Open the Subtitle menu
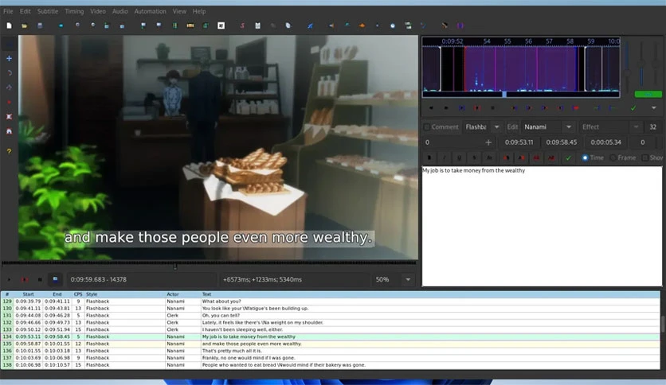 click(x=48, y=11)
